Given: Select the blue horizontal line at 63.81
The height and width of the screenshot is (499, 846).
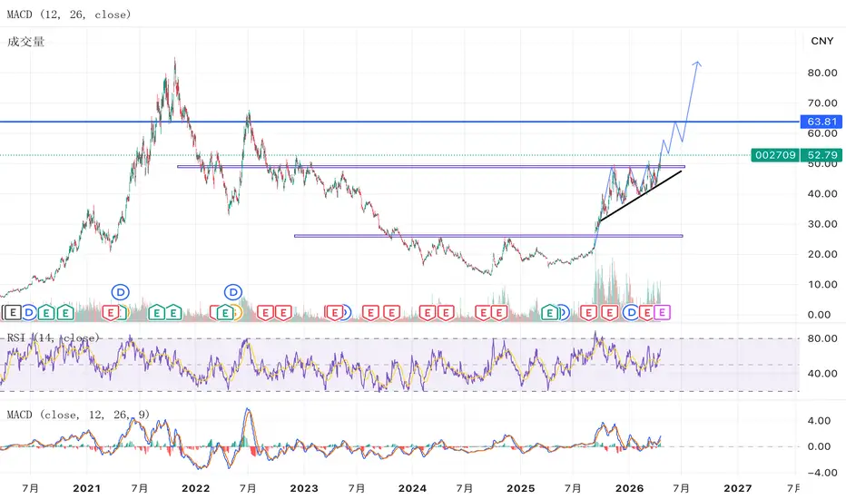Looking at the screenshot, I should point(399,122).
